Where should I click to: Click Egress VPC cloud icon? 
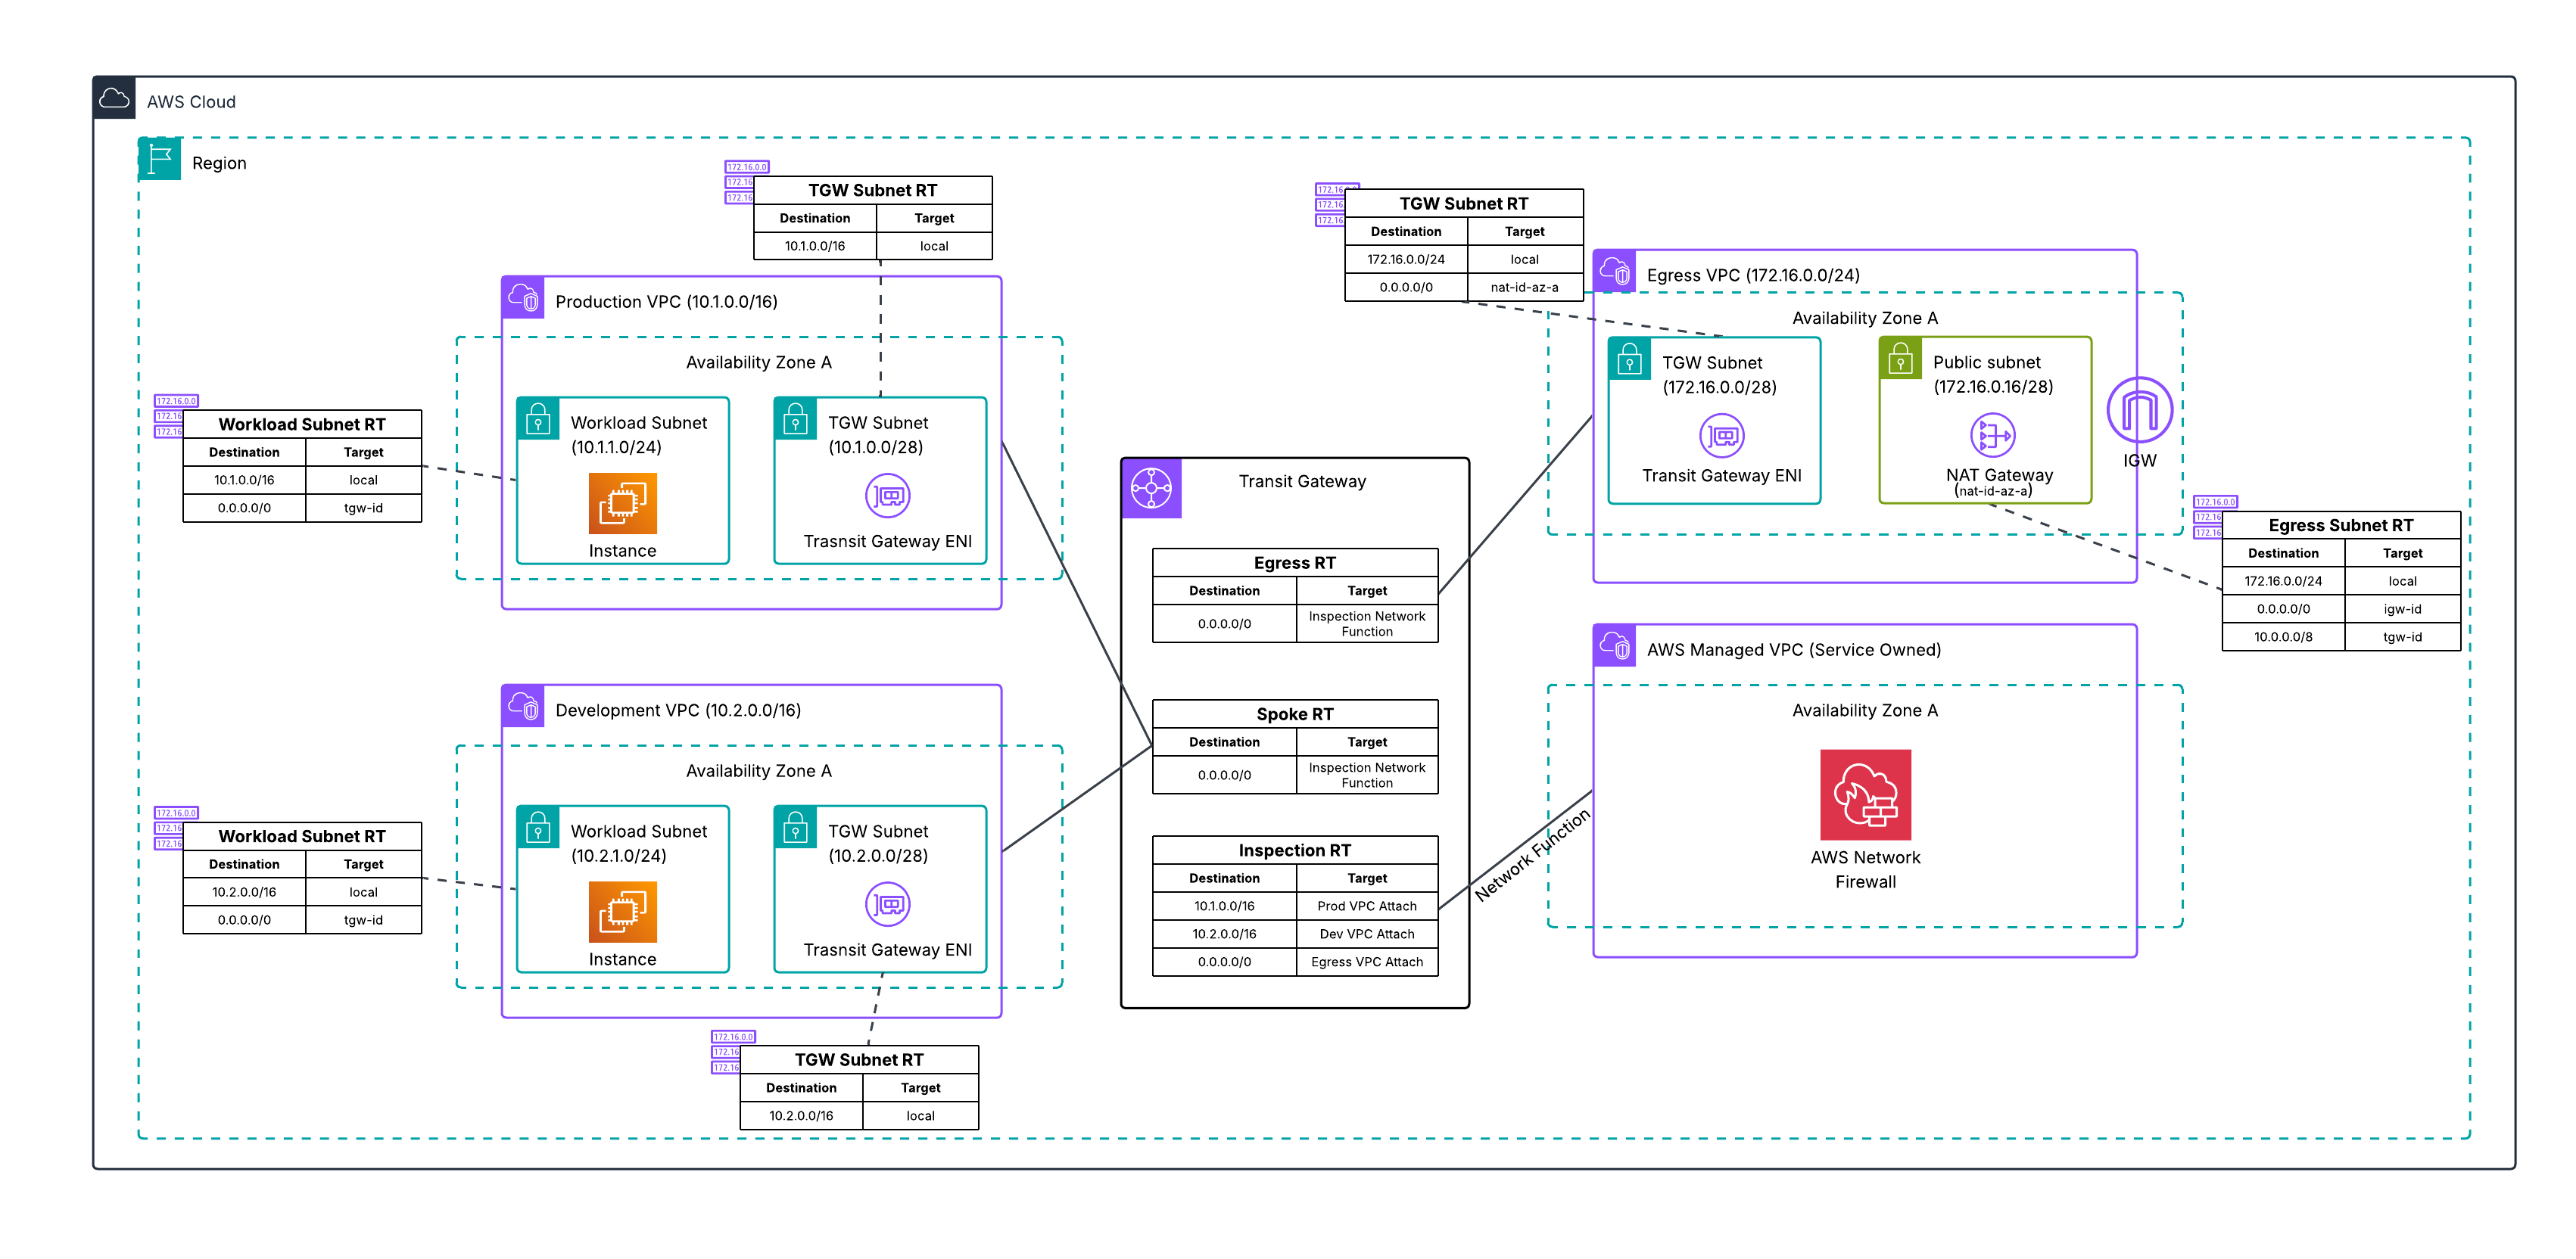(x=1614, y=271)
